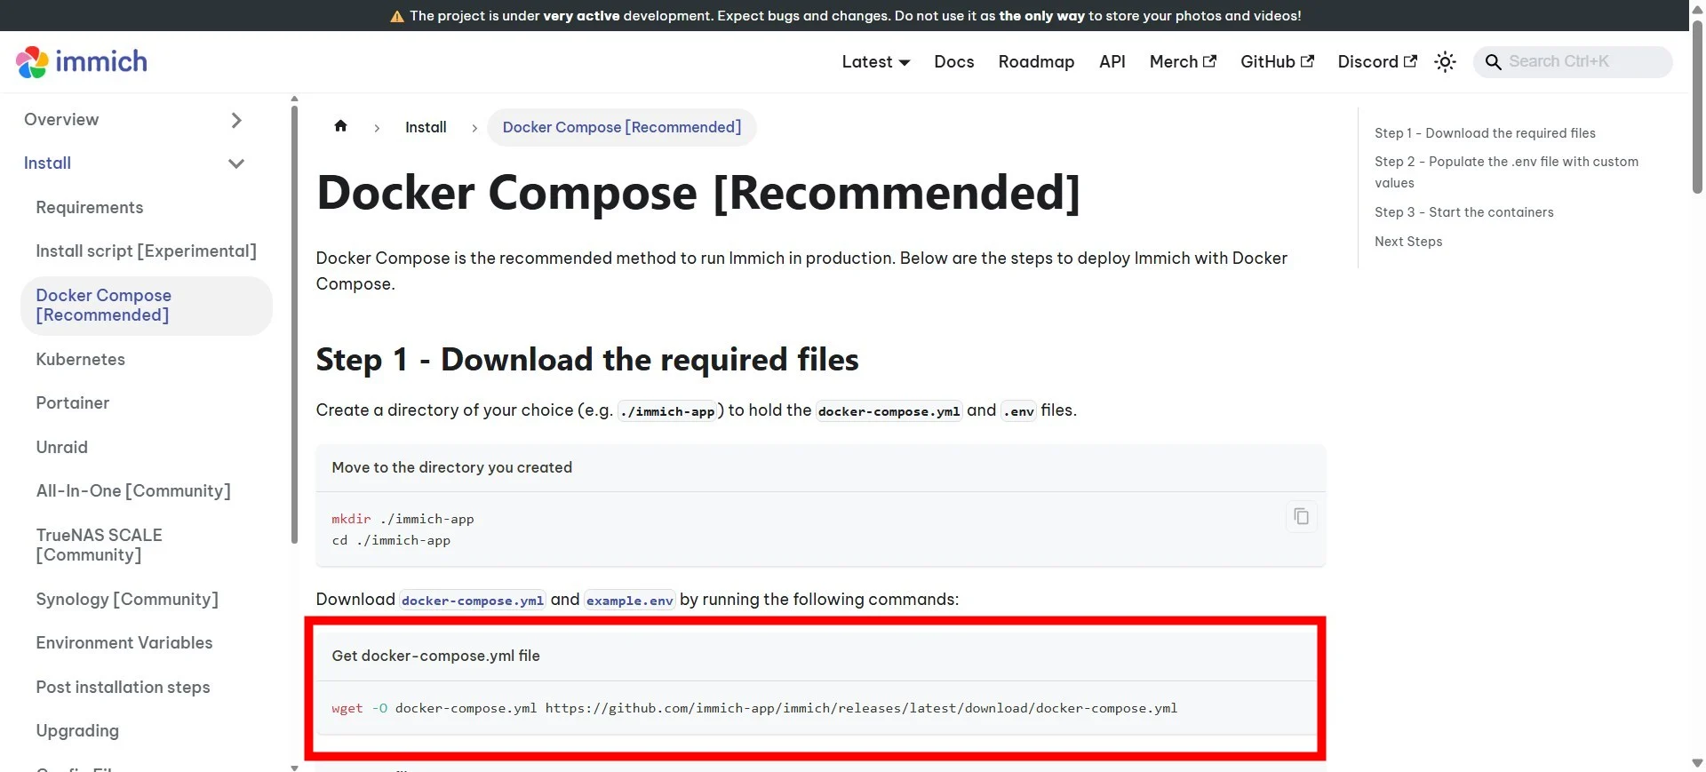The width and height of the screenshot is (1706, 772).
Task: Click the magnifier search icon
Action: 1494,62
